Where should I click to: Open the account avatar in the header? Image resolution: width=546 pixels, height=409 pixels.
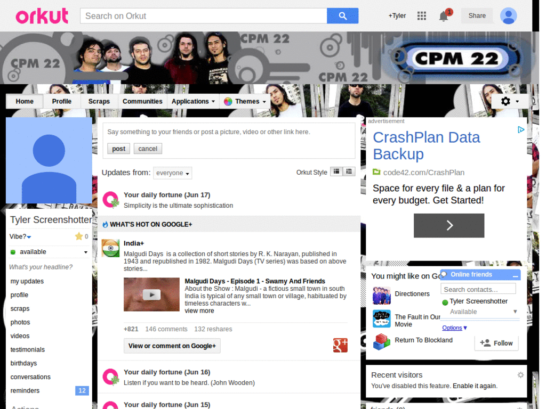tap(508, 15)
